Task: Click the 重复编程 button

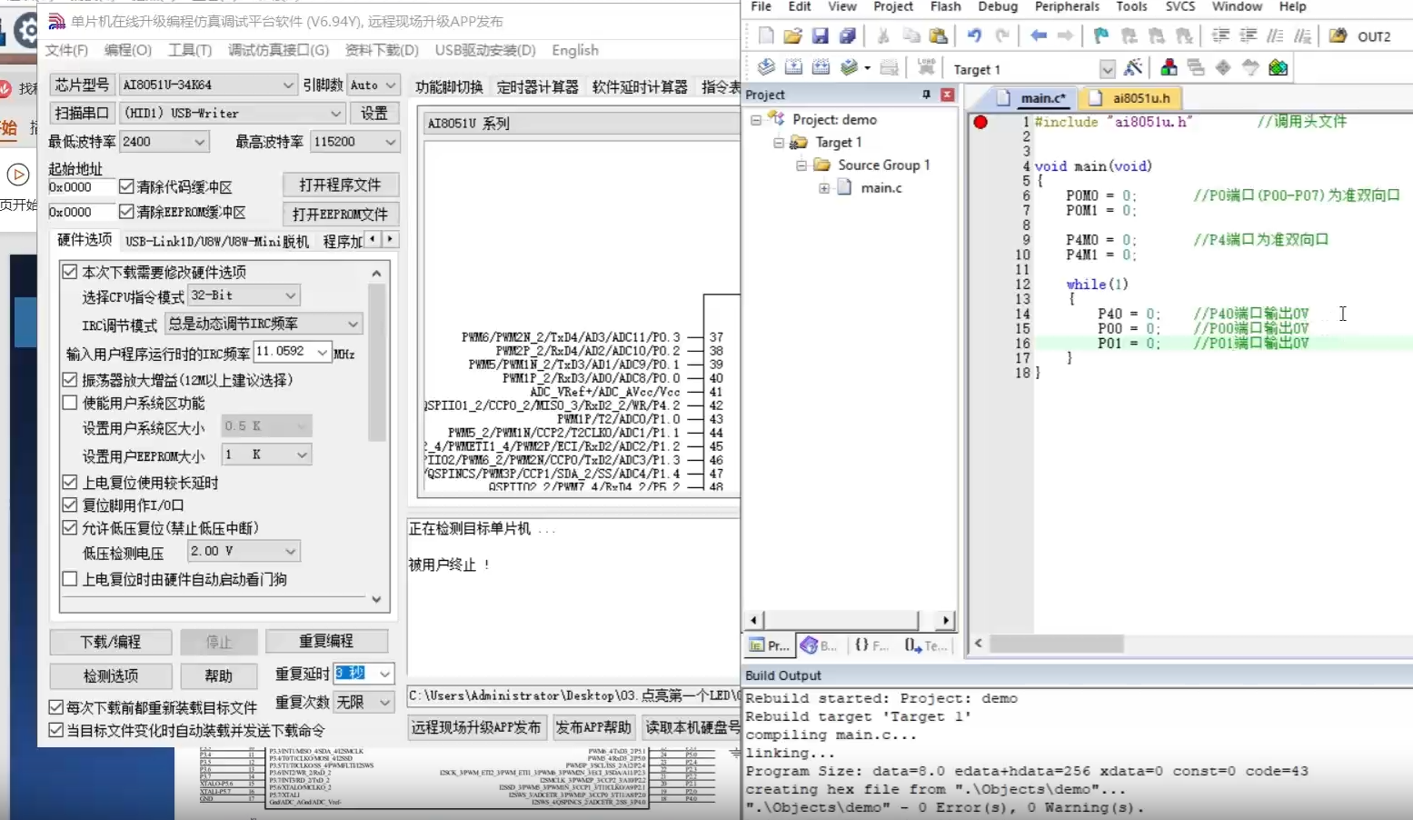Action: pyautogui.click(x=326, y=641)
